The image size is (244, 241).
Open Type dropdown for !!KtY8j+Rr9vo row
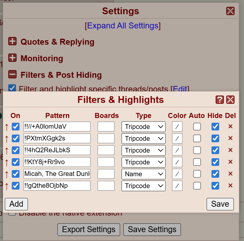pyautogui.click(x=144, y=162)
